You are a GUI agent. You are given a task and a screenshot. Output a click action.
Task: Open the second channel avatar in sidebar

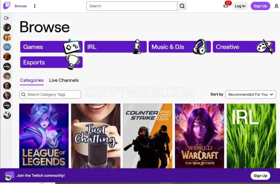tap(7, 37)
